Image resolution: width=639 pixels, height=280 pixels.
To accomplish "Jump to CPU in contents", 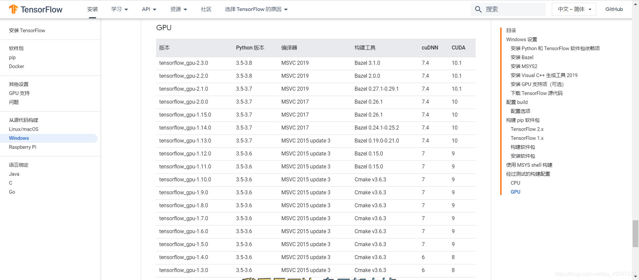I will coord(515,183).
